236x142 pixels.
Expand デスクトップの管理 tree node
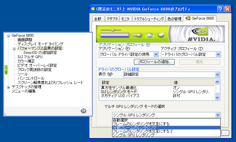9,87
